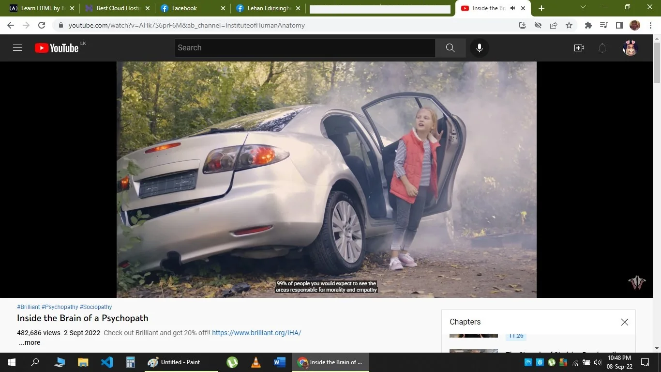
Task: View site information via padlock icon
Action: [x=61, y=25]
